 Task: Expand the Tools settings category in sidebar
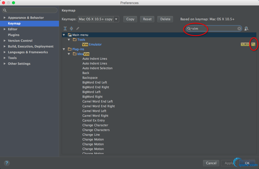pos(5,58)
